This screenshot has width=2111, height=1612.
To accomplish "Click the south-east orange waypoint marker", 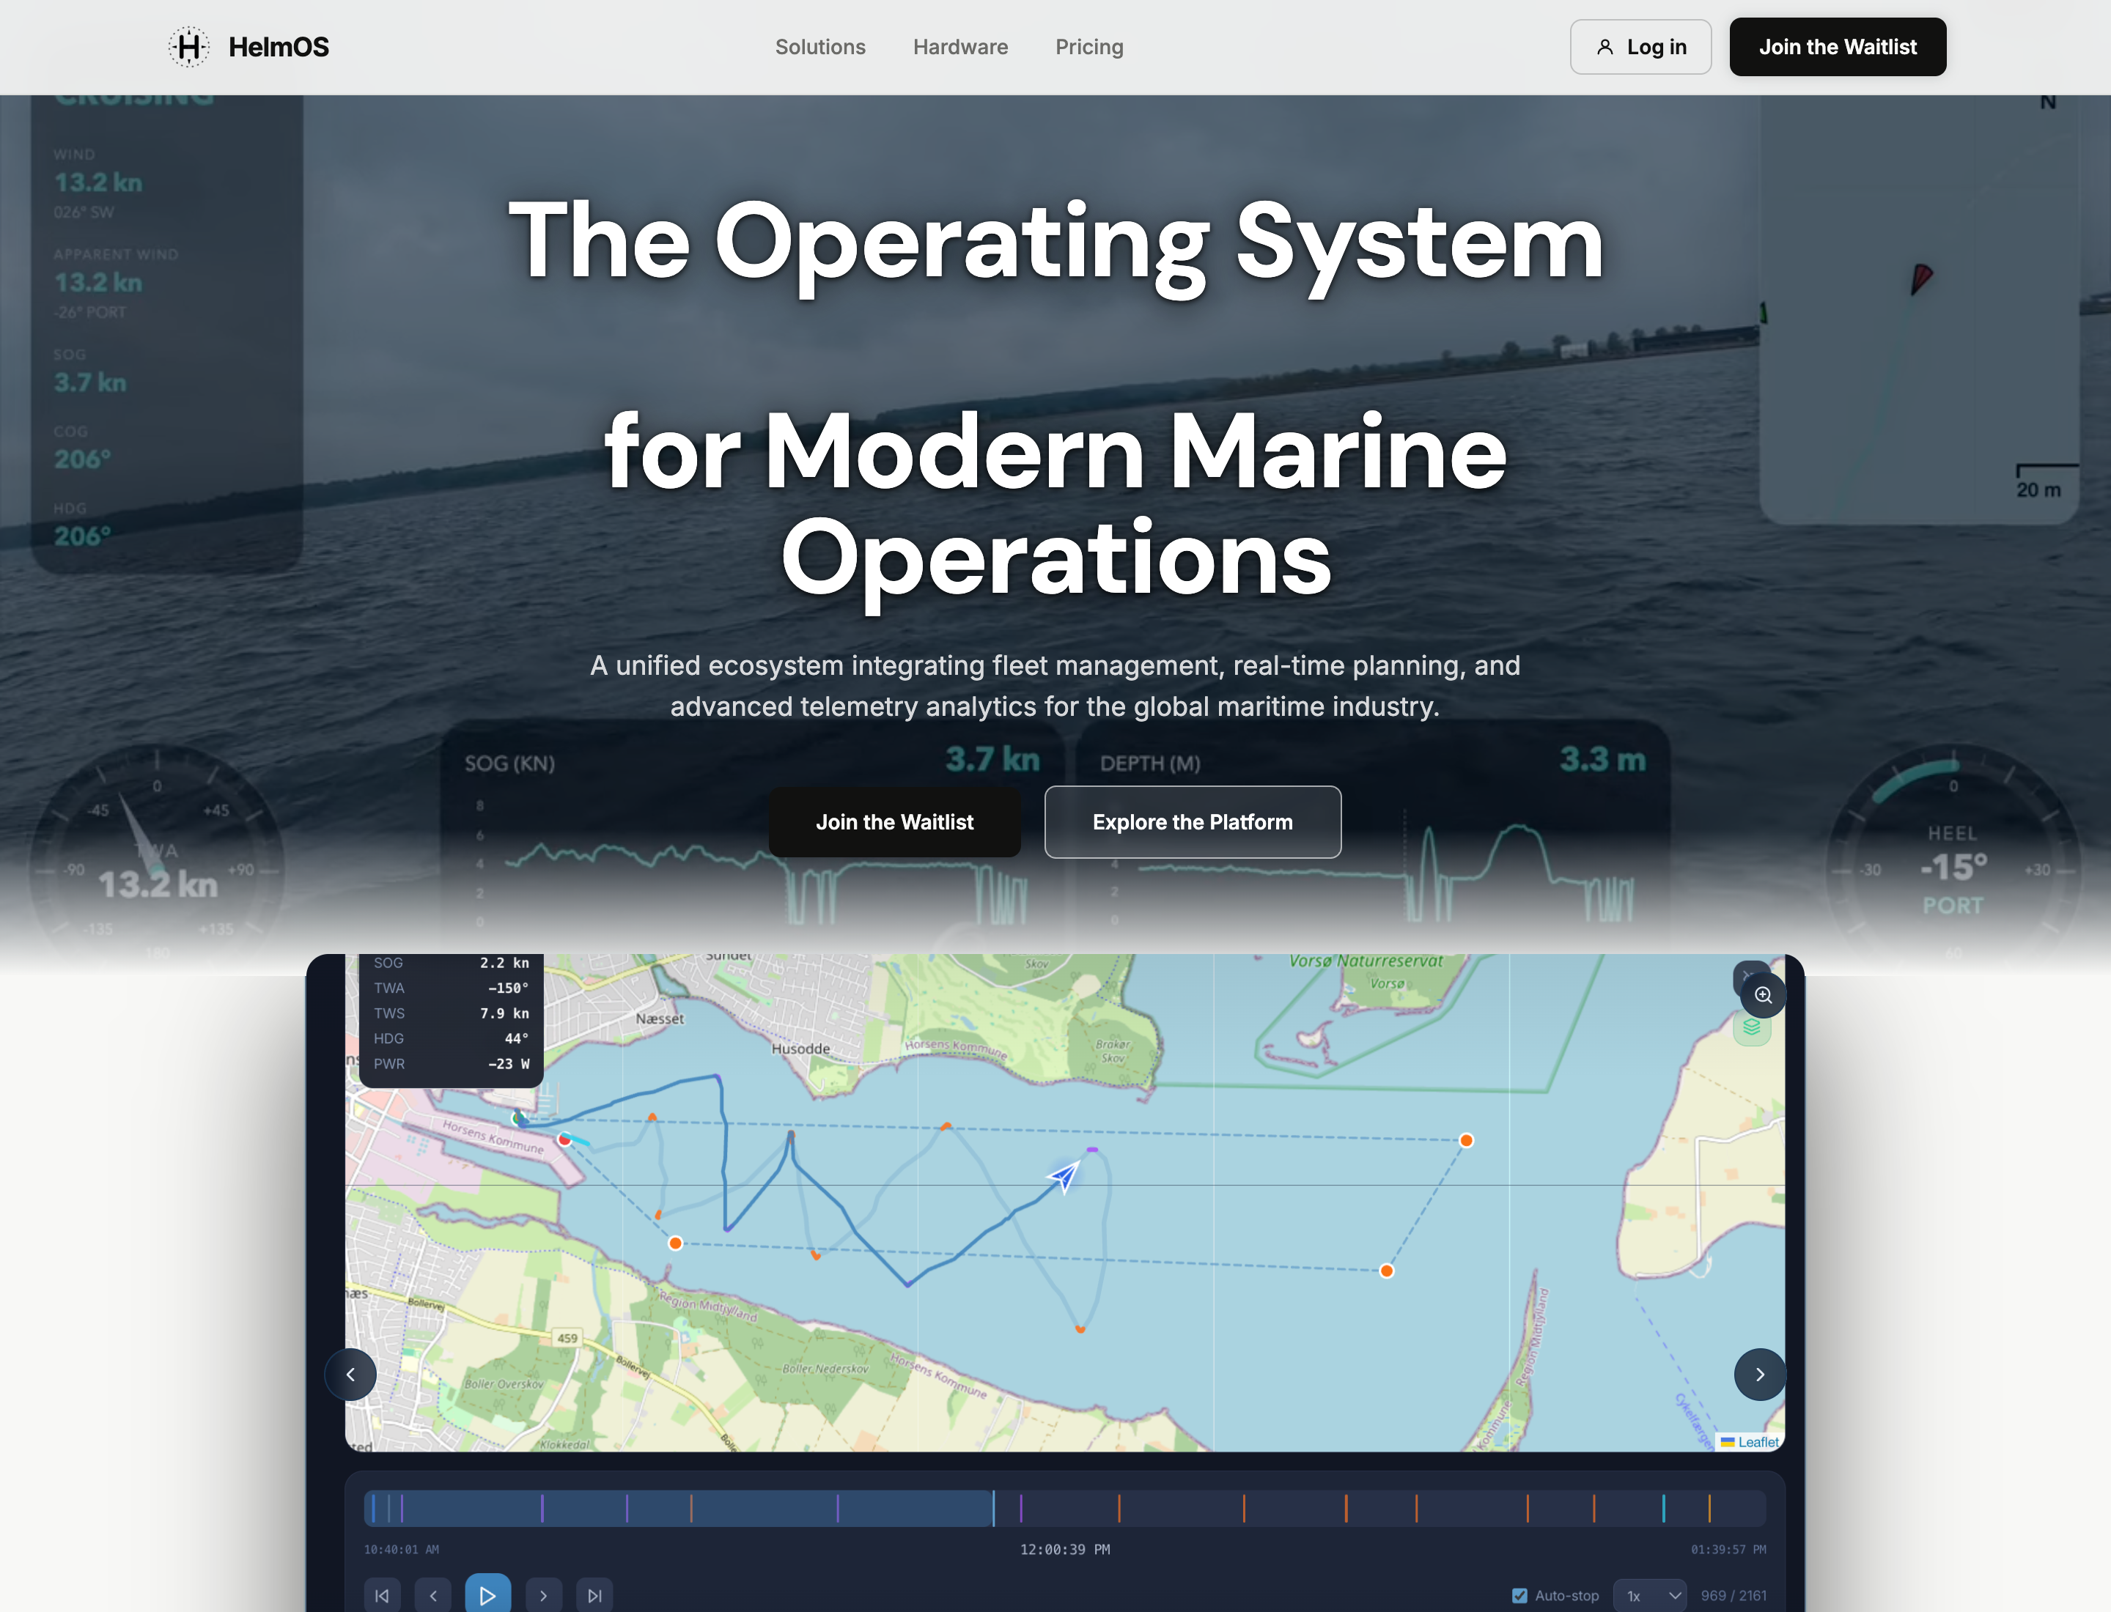I will click(x=1386, y=1271).
